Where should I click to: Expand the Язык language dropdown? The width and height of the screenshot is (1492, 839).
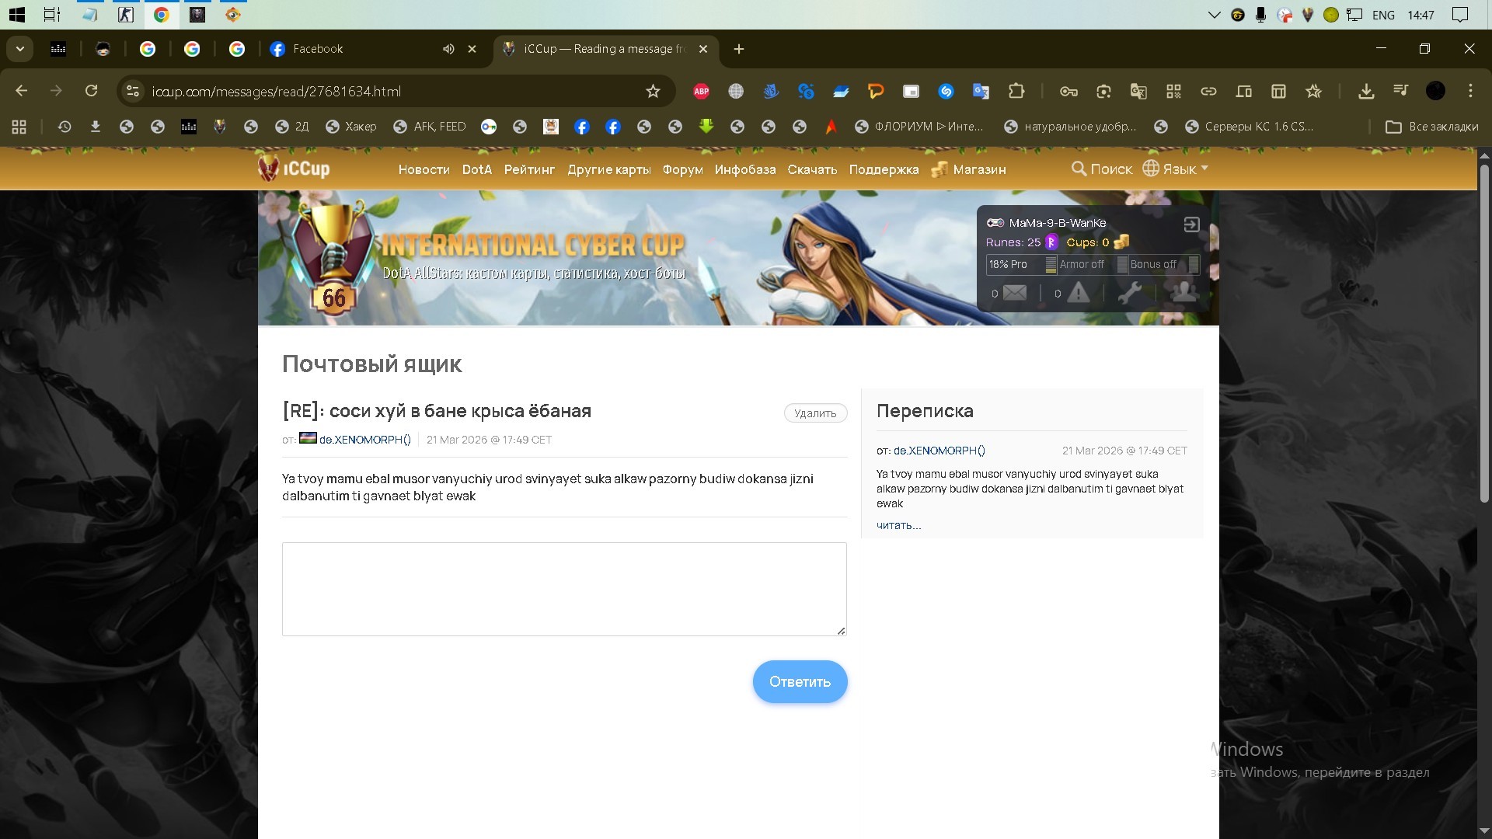1176,169
